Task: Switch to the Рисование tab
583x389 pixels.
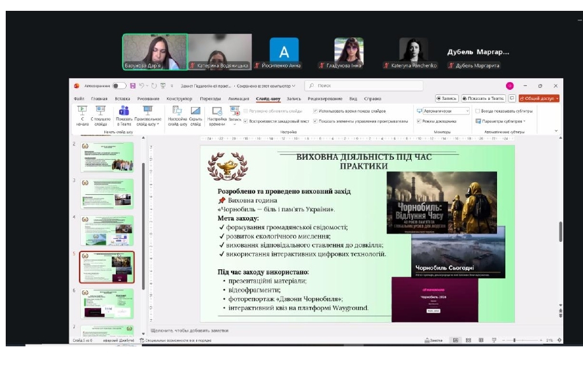Action: pos(148,99)
